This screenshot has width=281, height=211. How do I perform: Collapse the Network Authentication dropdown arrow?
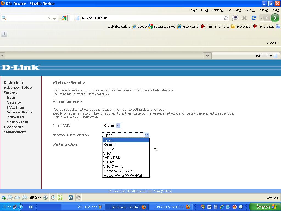pyautogui.click(x=147, y=135)
